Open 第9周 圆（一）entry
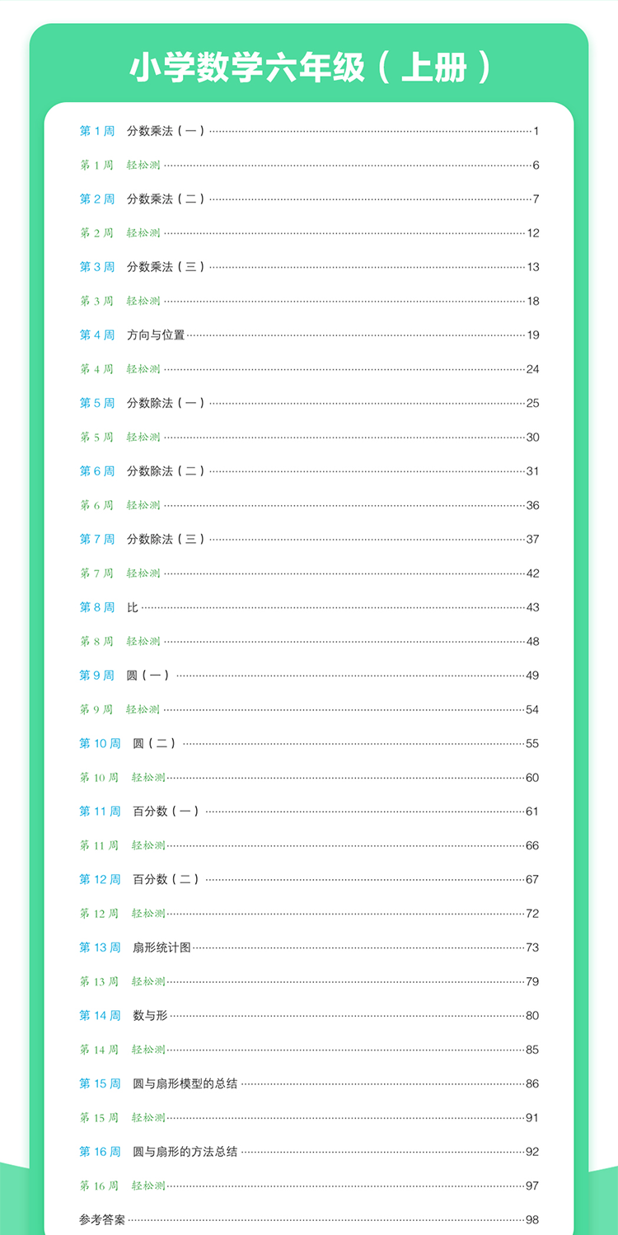This screenshot has width=618, height=1235. [x=309, y=675]
